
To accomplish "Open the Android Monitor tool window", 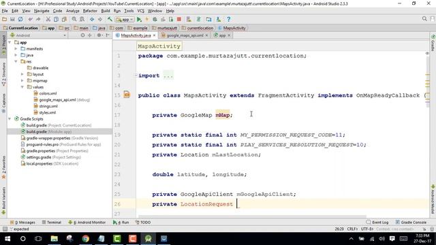I will [87, 223].
